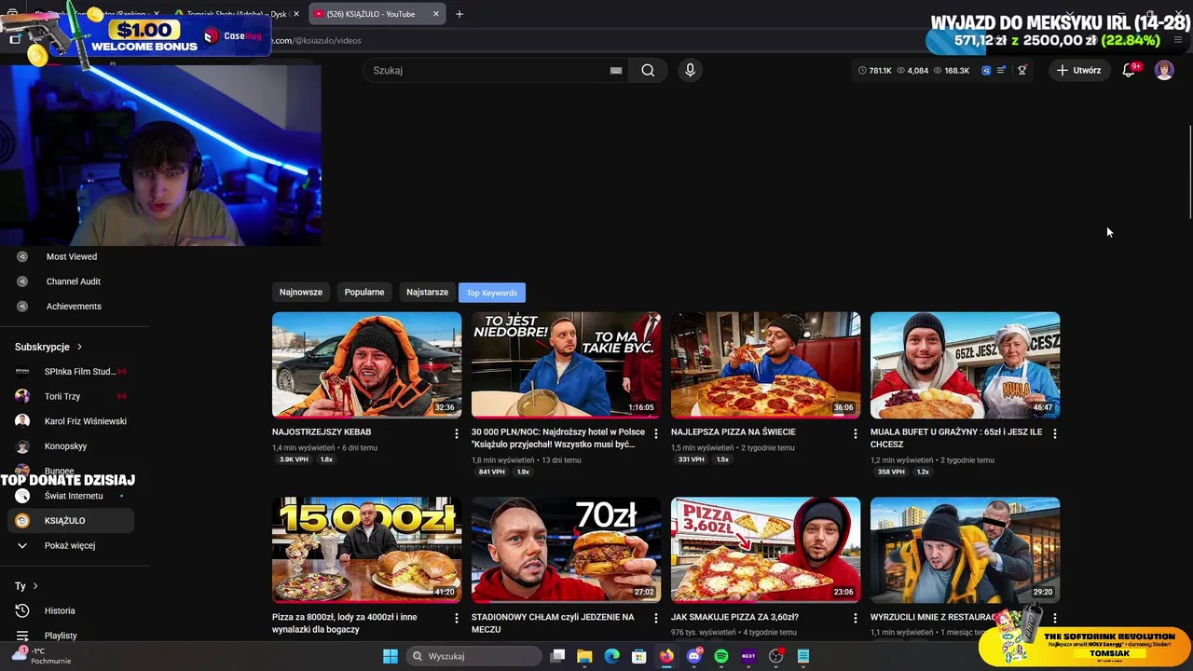Open Playlisty in sidebar
The height and width of the screenshot is (671, 1193).
click(x=71, y=635)
